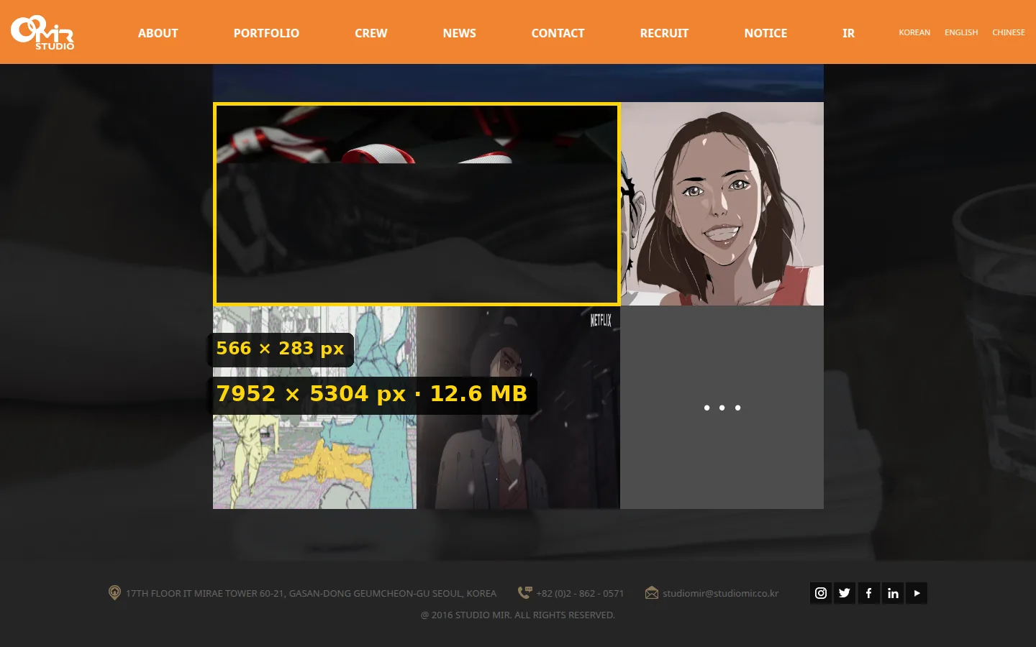This screenshot has width=1036, height=647.
Task: Click the studiomir@studiomir.co.kr email link
Action: 721,593
